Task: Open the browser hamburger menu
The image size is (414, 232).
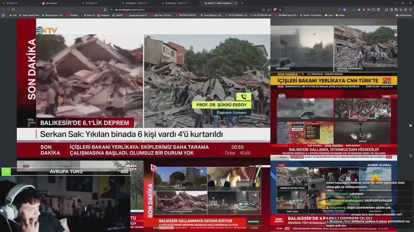Action: 410,10
